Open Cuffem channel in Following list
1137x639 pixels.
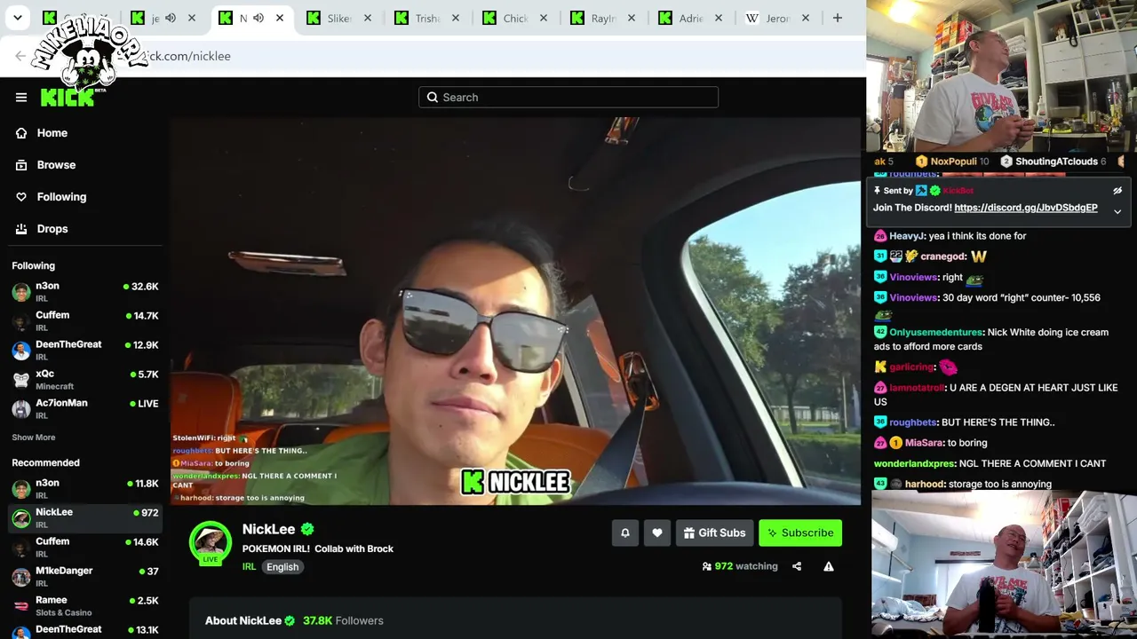point(85,321)
